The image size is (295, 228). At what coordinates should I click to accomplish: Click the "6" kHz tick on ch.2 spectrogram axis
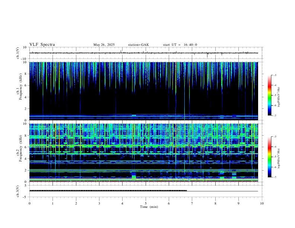tap(26, 147)
